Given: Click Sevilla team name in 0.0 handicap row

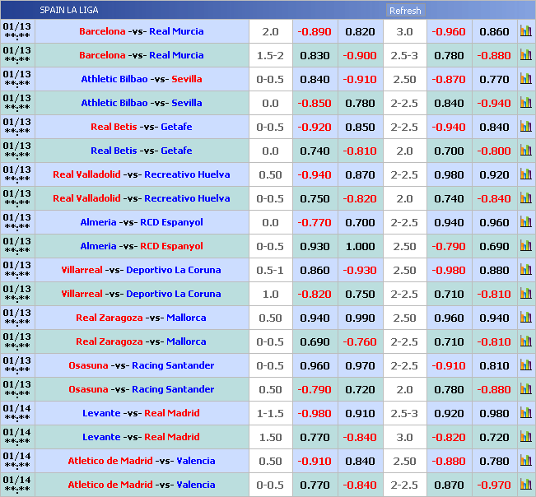Looking at the screenshot, I should pos(187,103).
